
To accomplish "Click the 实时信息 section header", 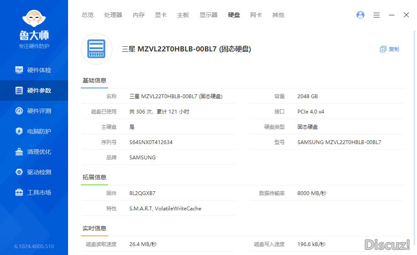I will [x=94, y=228].
